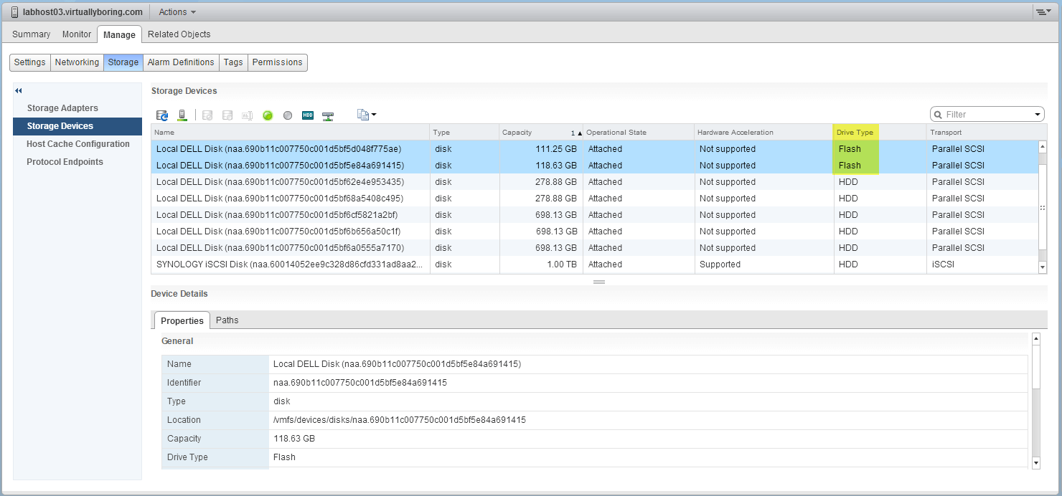Turn off the device locator LED
The height and width of the screenshot is (496, 1062).
coord(287,115)
